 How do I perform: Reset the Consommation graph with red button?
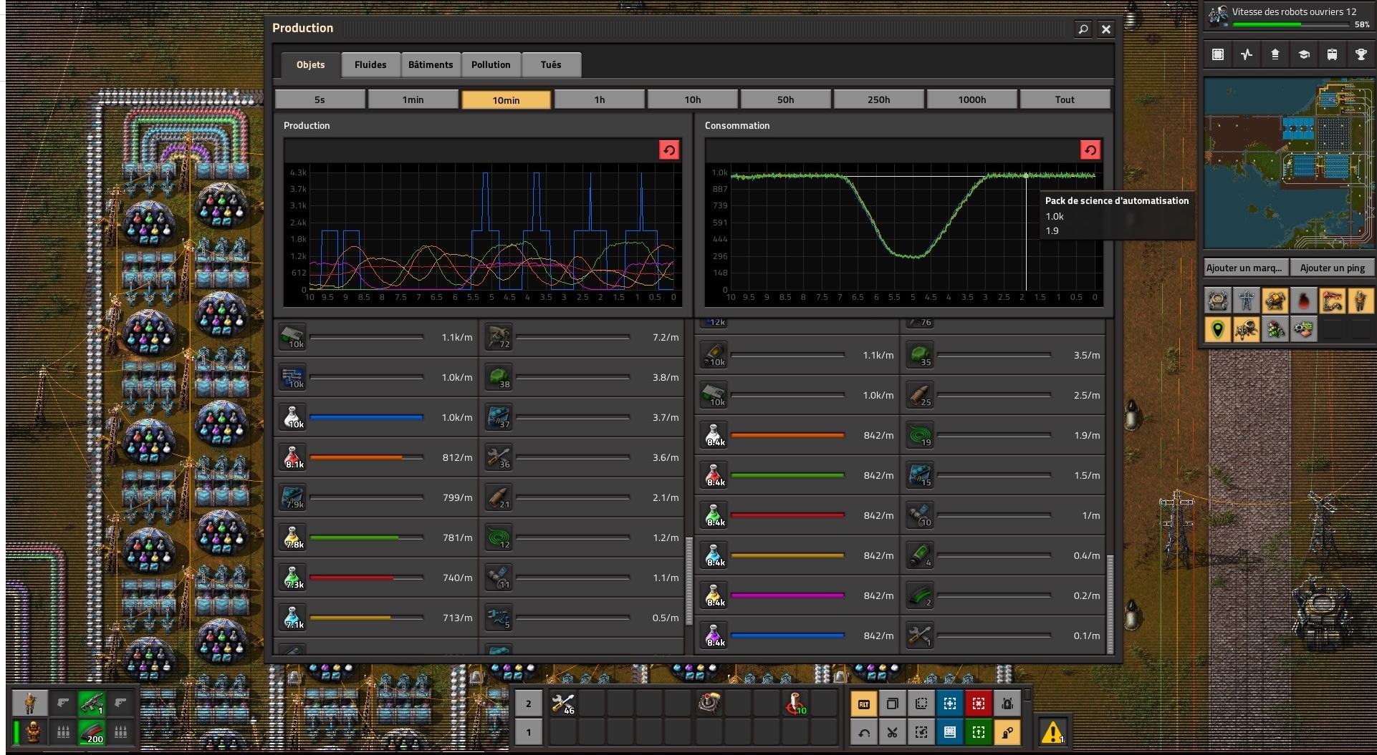click(1090, 150)
